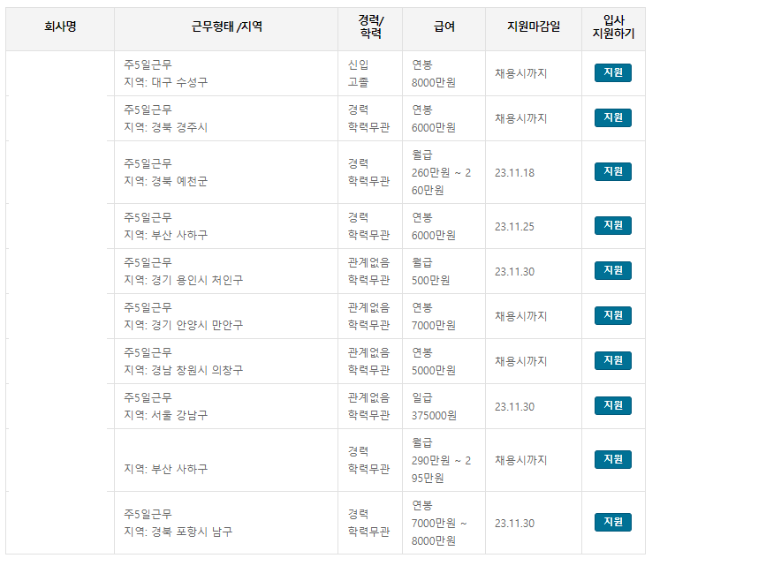Select the 근무형태 /지역 column header
The height and width of the screenshot is (581, 766).
click(x=226, y=29)
